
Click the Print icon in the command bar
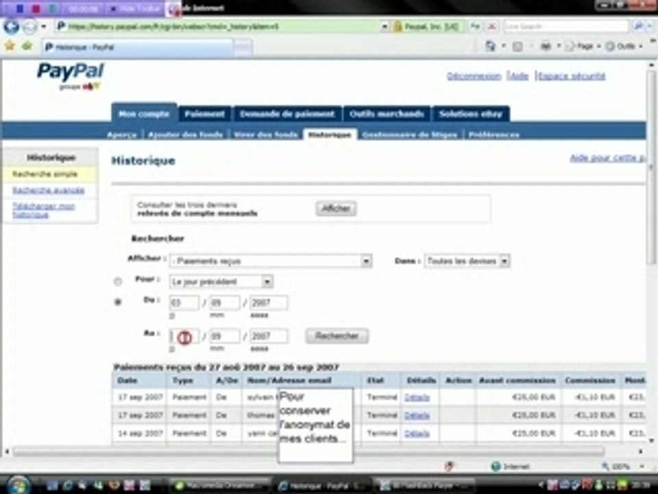coord(546,46)
